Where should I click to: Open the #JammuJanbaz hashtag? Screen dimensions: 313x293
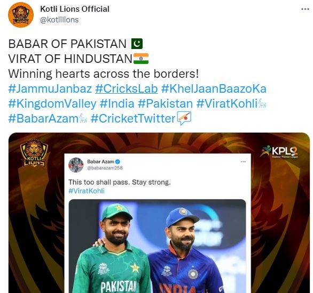coord(50,88)
